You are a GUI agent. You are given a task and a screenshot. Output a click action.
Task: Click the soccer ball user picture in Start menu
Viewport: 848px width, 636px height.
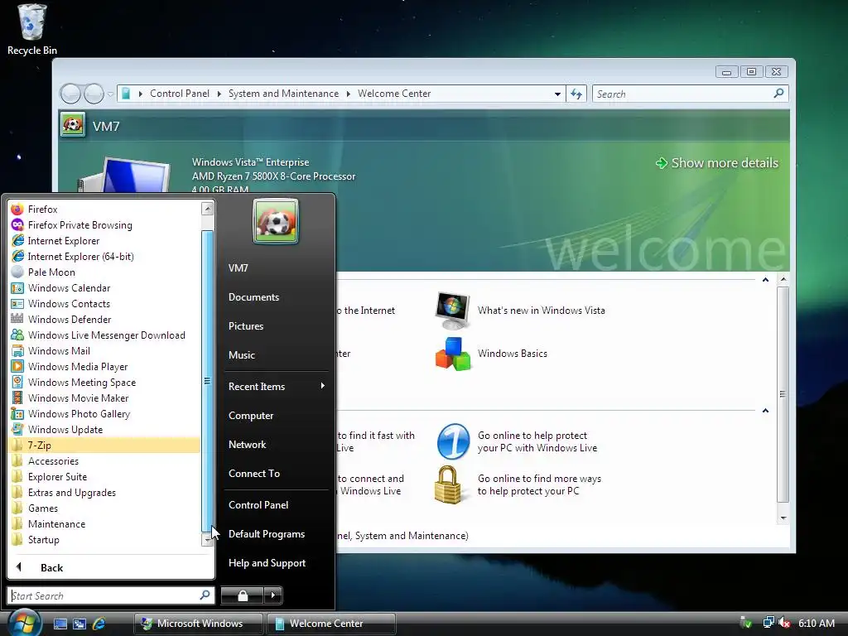(275, 221)
